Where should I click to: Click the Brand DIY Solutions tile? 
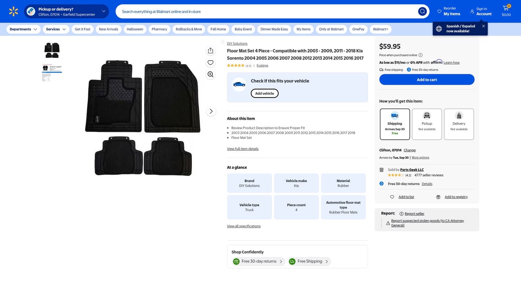pyautogui.click(x=249, y=183)
